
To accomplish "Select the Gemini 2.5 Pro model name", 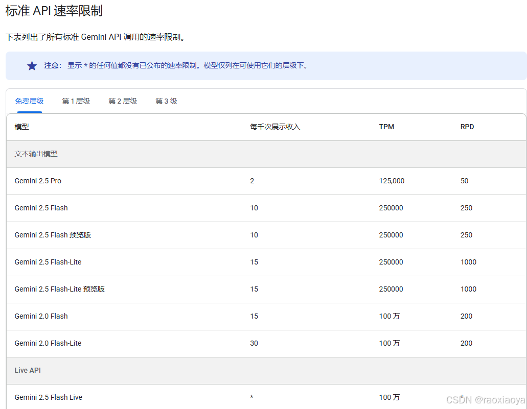I will [38, 181].
